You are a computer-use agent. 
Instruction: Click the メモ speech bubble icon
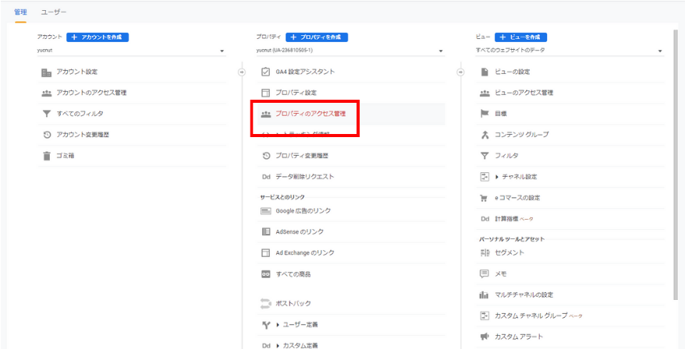484,274
